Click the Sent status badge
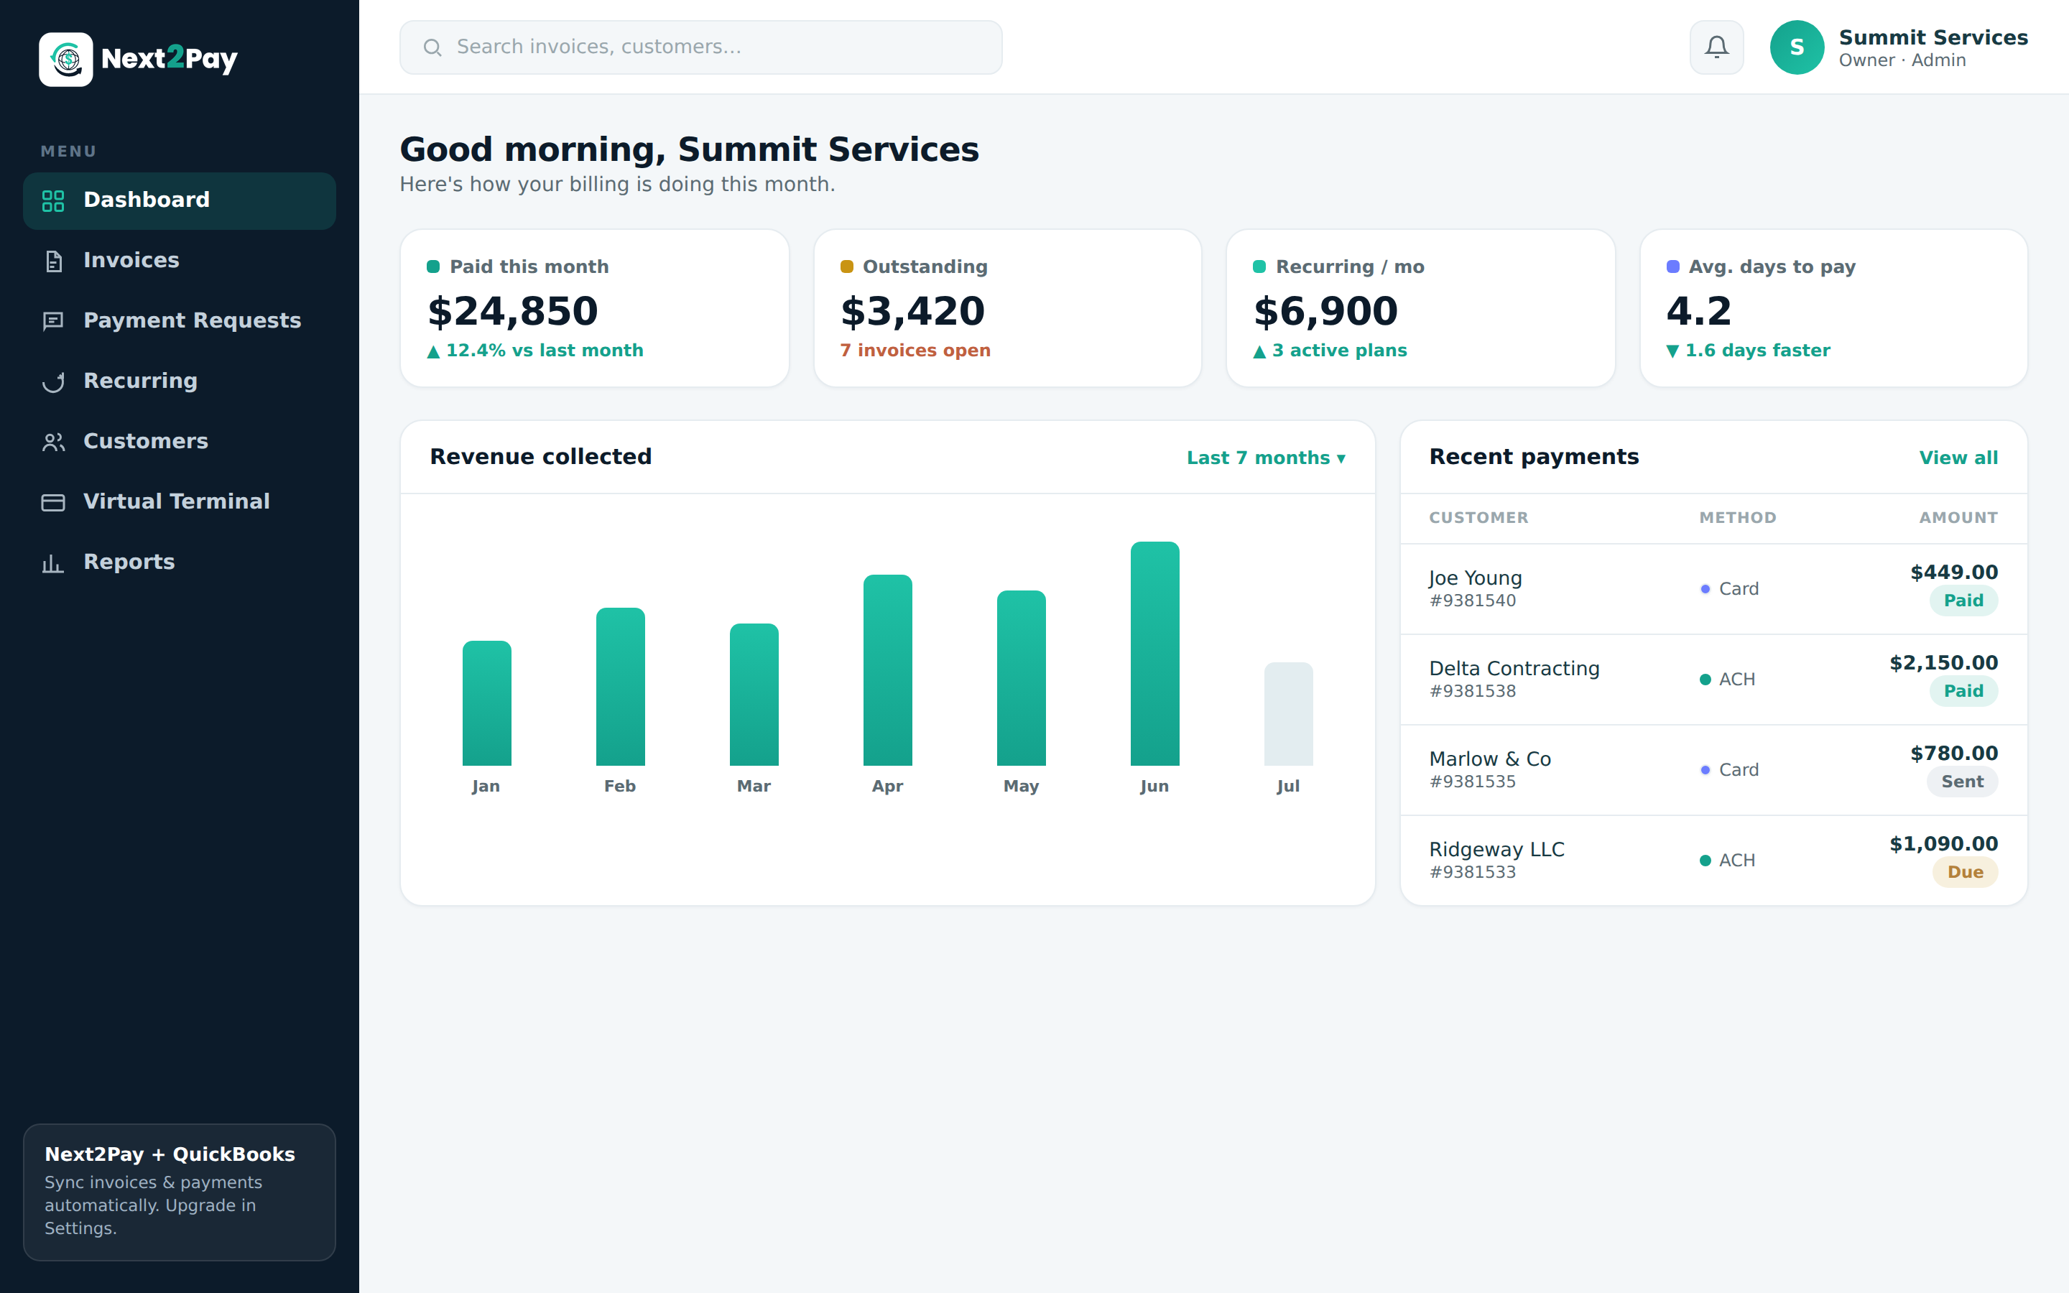Viewport: 2069px width, 1293px height. (x=1962, y=782)
